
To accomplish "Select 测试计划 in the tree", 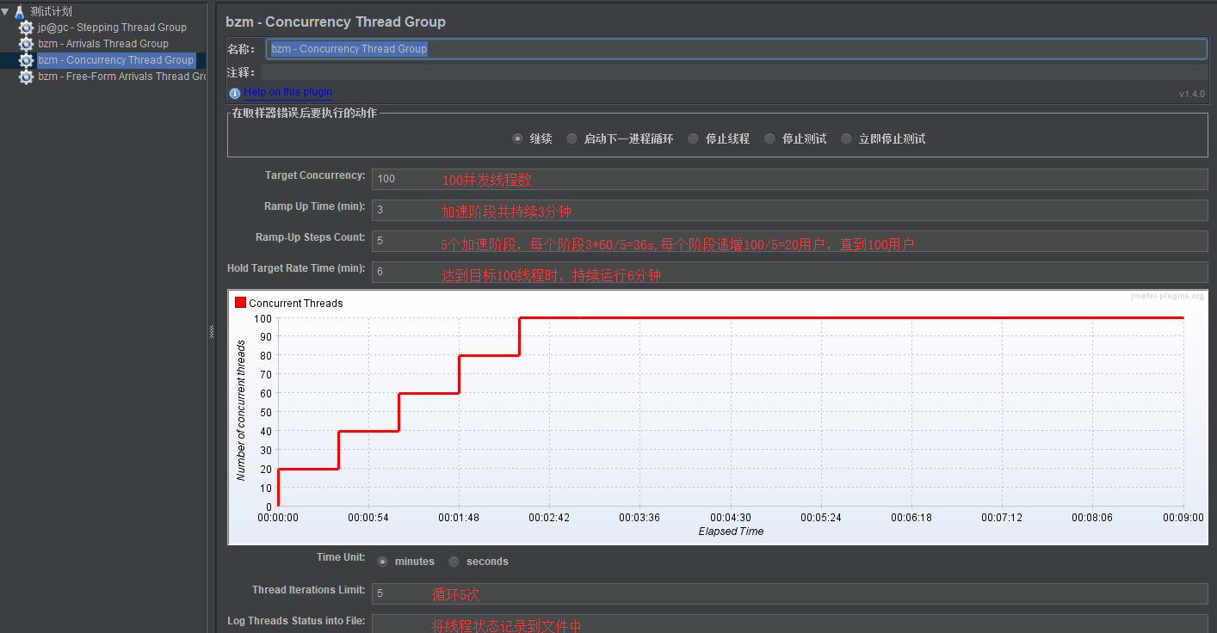I will pyautogui.click(x=51, y=11).
